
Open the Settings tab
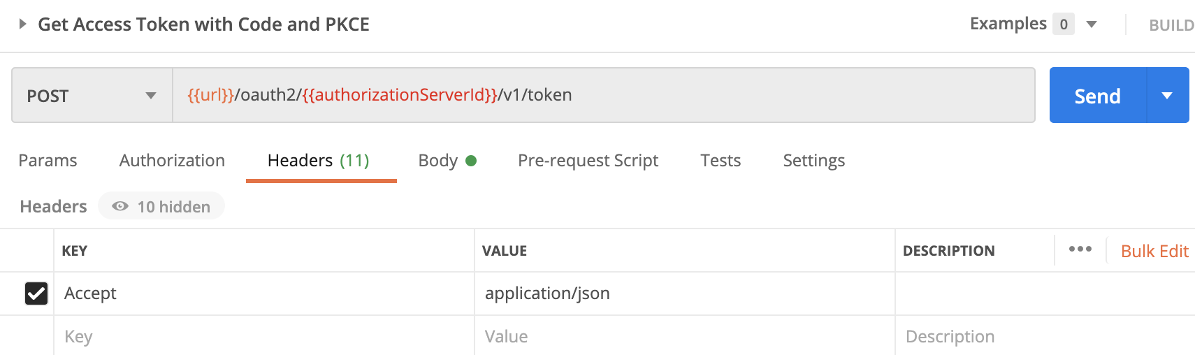(x=813, y=161)
